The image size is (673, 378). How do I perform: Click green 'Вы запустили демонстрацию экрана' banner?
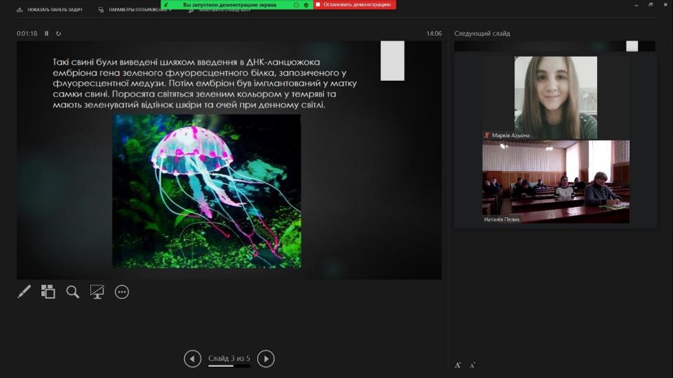coord(229,5)
